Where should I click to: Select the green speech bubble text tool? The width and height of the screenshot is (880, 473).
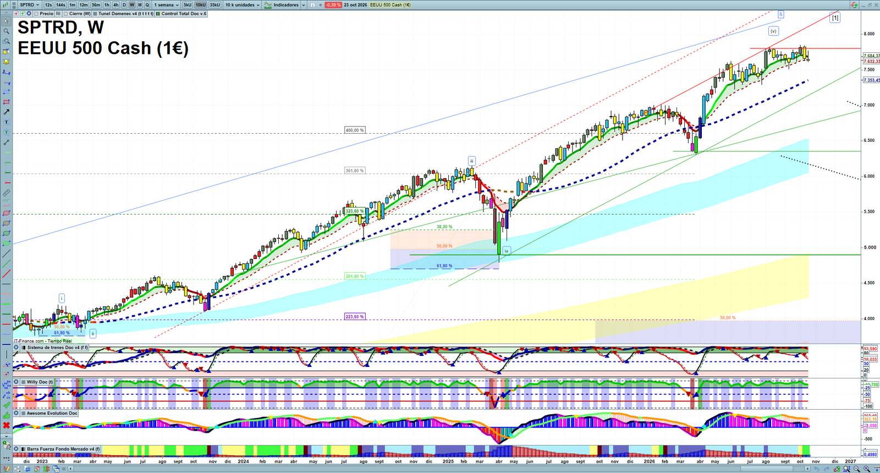click(x=6, y=133)
